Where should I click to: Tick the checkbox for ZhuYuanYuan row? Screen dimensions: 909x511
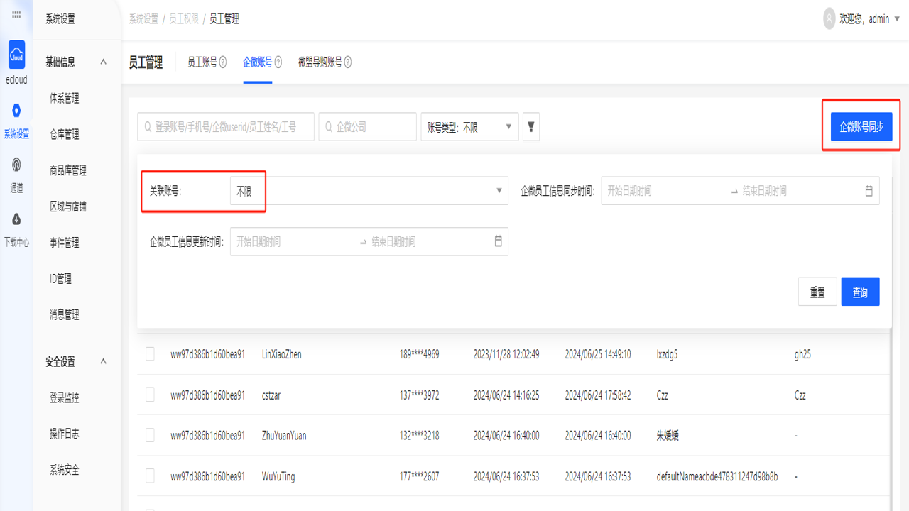150,435
